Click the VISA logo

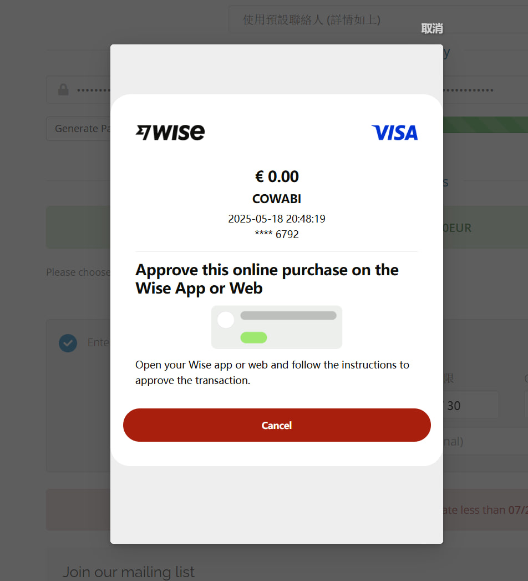tap(395, 133)
